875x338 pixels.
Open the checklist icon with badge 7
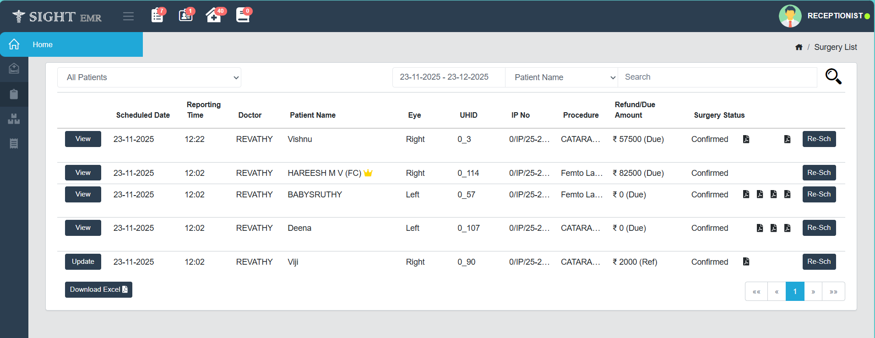[157, 16]
